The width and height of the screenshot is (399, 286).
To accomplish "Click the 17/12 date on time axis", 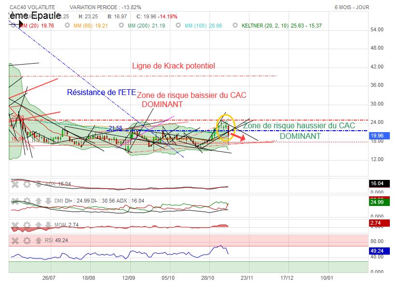I will 287,278.
